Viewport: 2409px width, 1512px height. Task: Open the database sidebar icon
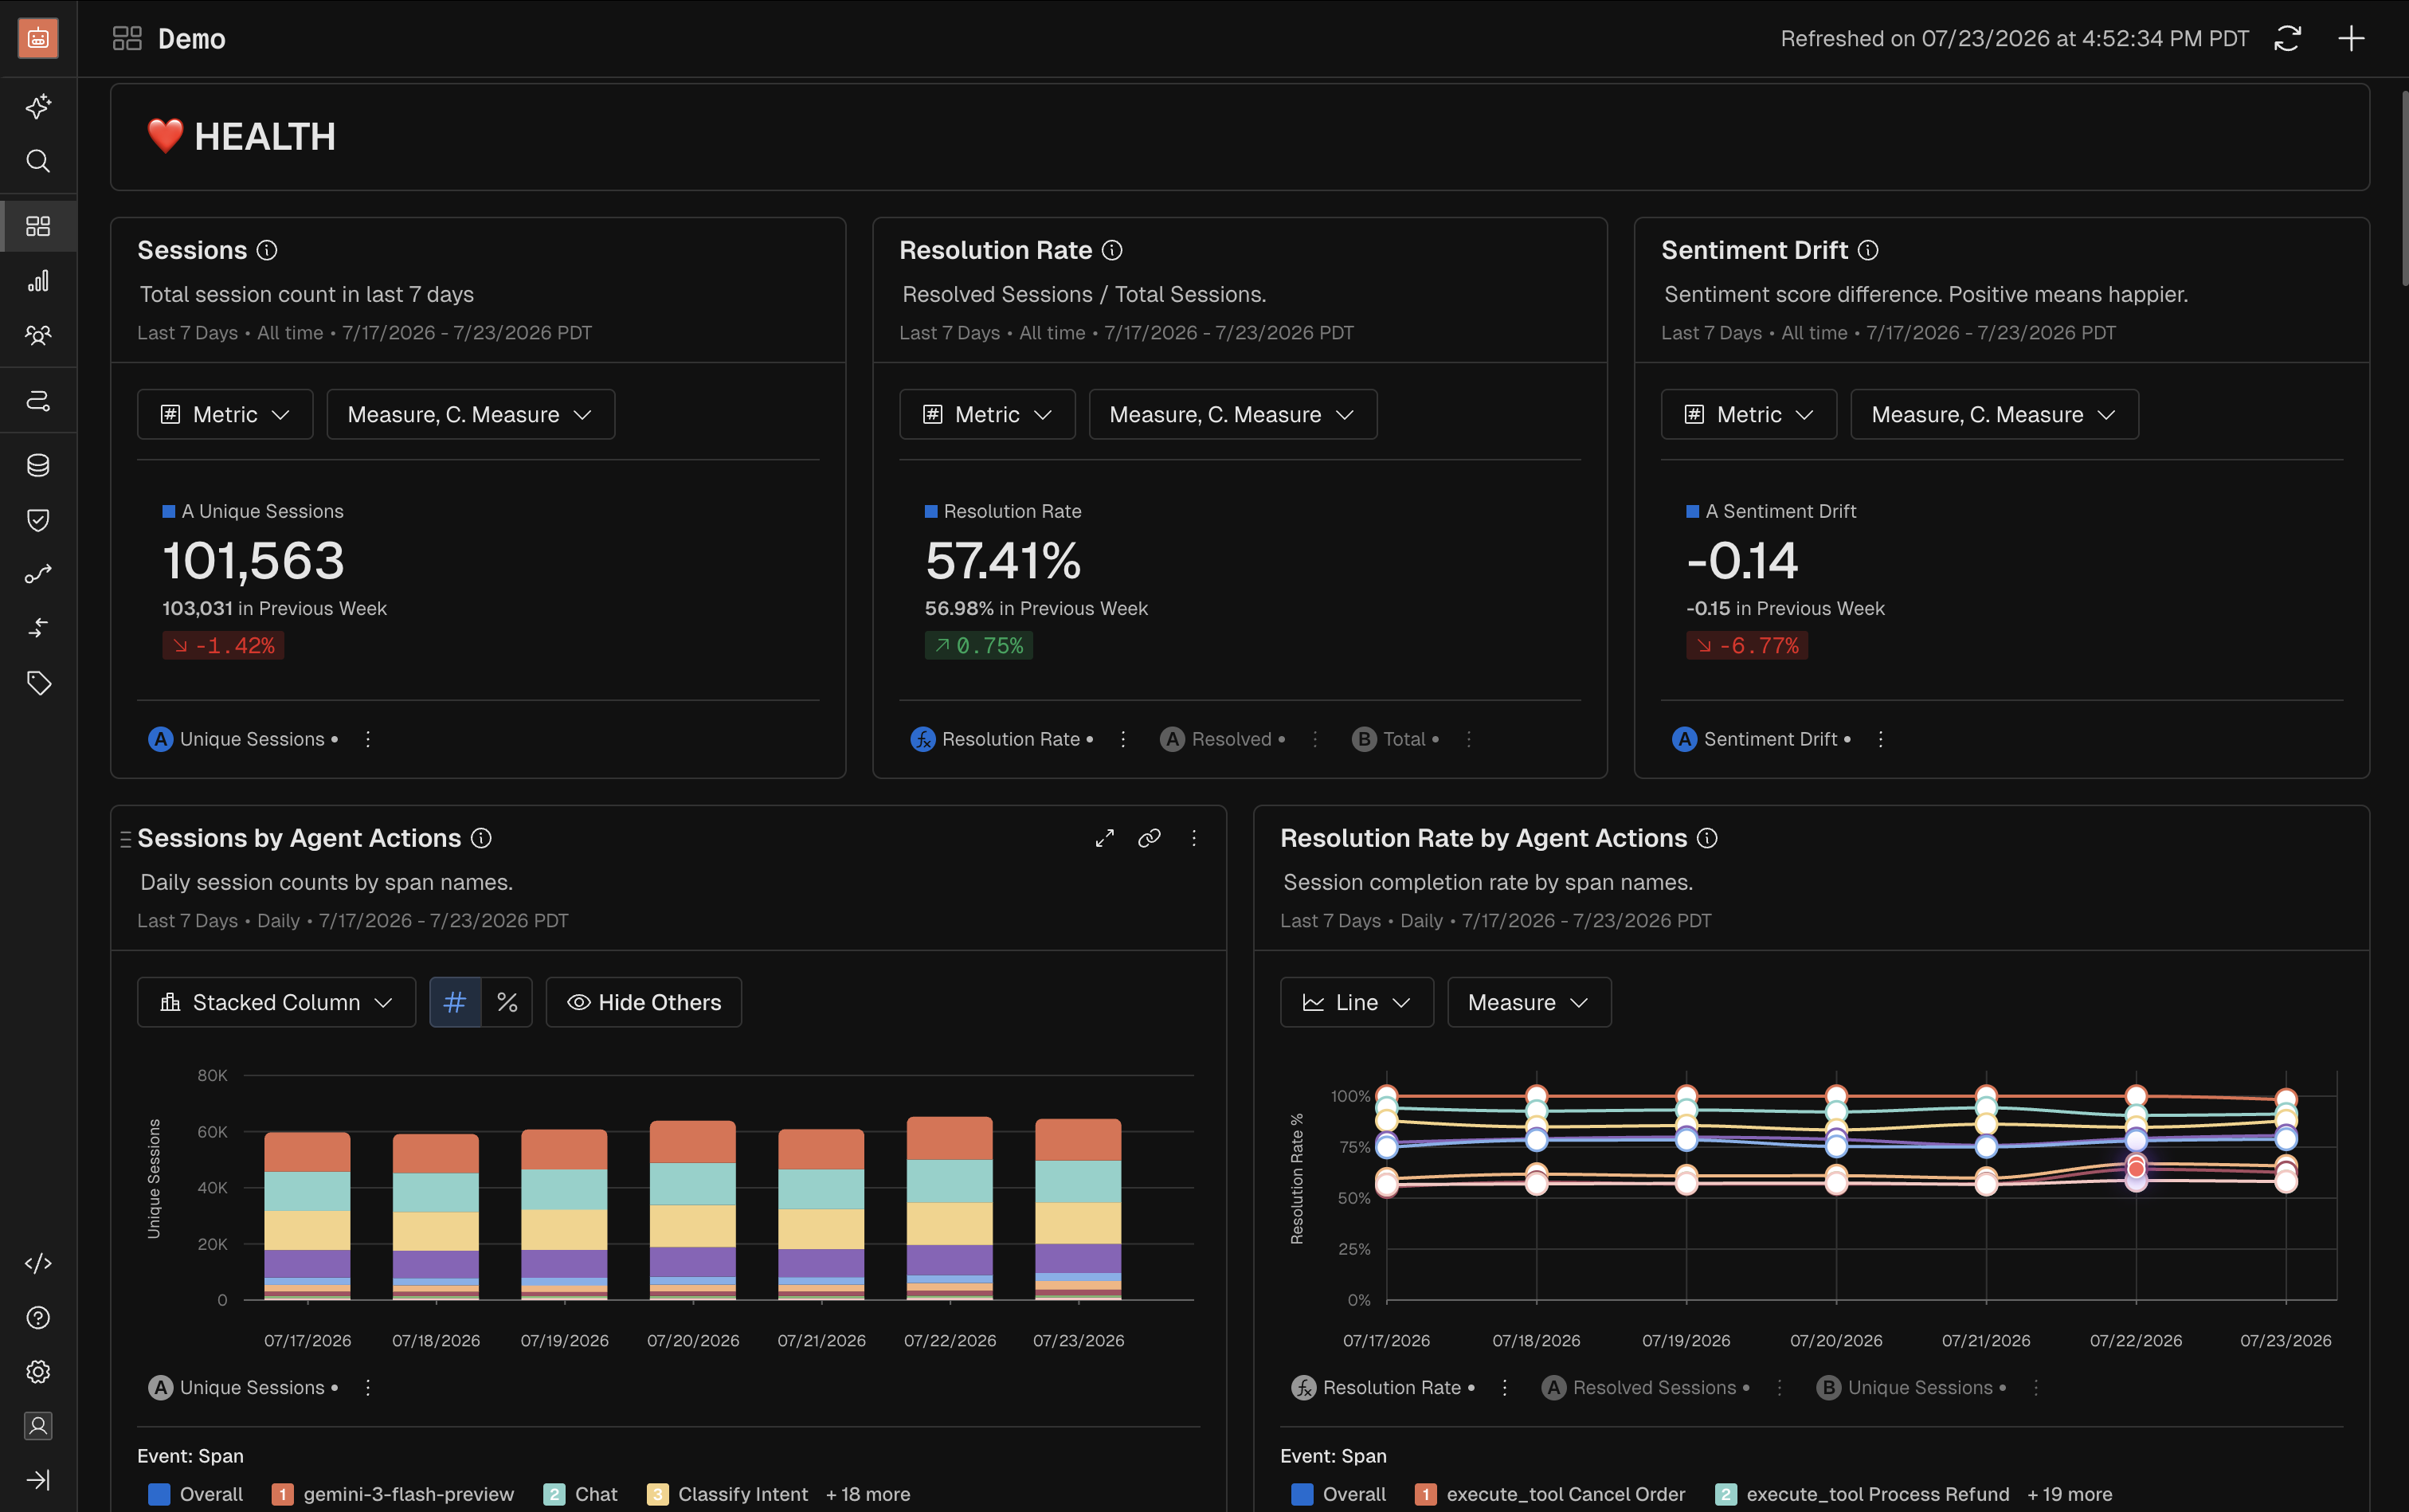(38, 465)
